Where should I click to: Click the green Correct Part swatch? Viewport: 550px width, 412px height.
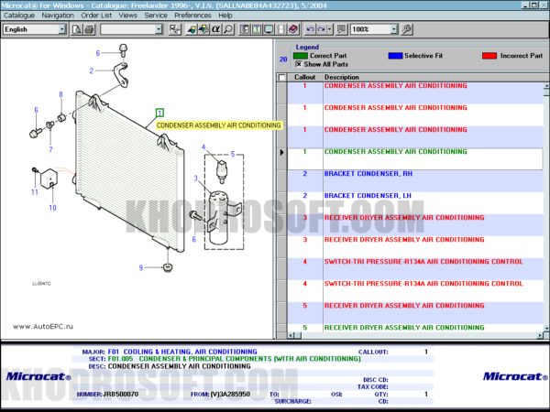301,56
